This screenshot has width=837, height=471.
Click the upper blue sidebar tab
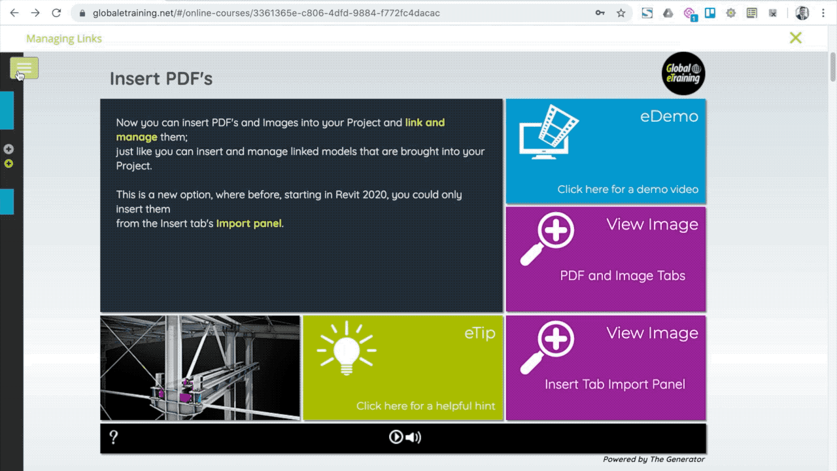coord(7,111)
